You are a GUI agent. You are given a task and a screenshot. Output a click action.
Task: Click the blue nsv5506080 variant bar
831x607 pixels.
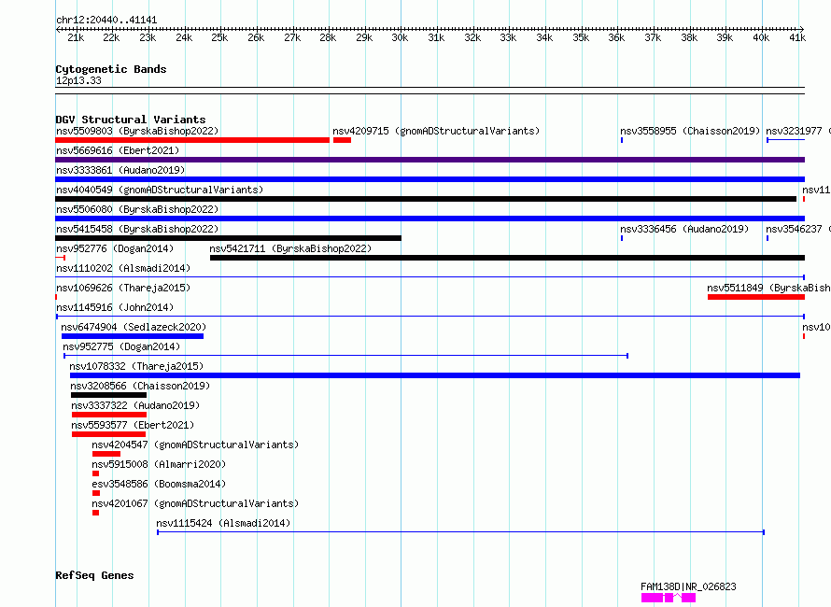coord(430,219)
